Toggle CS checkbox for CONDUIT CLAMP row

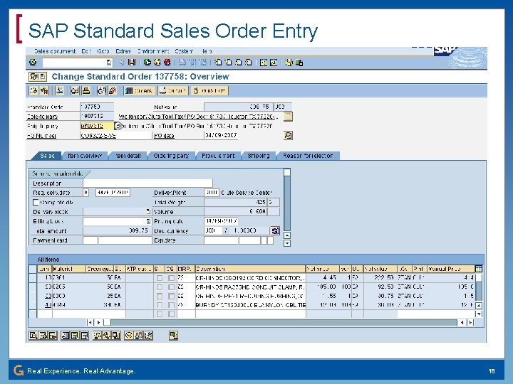pyautogui.click(x=171, y=287)
